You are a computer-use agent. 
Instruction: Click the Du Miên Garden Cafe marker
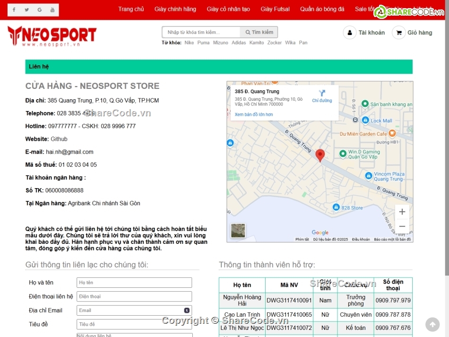[x=392, y=133]
